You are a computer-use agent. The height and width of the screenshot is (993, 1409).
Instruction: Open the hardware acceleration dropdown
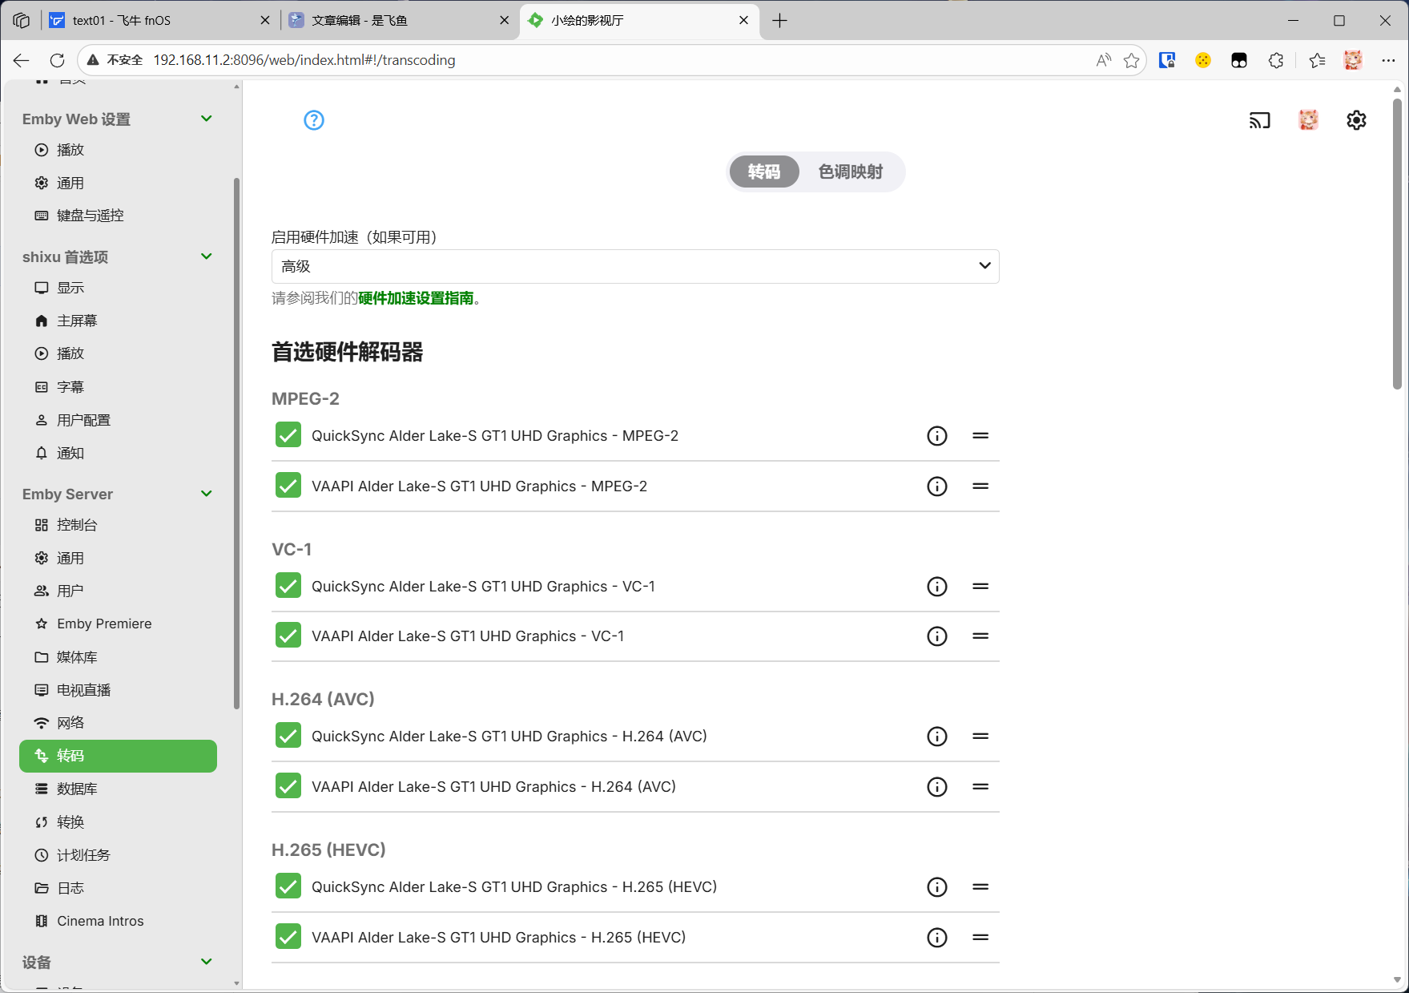point(634,266)
